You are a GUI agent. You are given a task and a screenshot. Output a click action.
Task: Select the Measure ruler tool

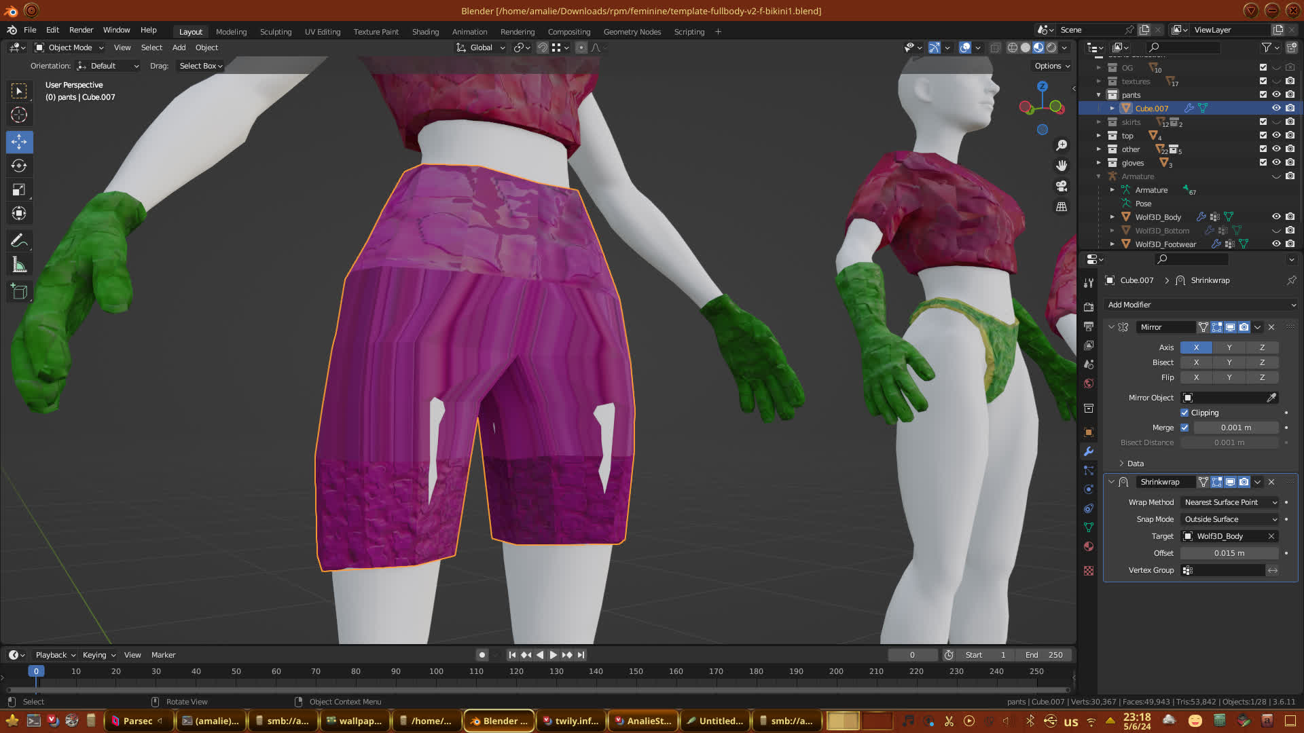pos(19,265)
